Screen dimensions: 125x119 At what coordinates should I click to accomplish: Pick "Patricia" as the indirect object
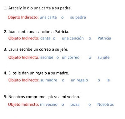pos(104,38)
